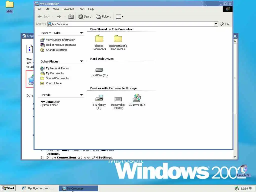Click the My Network Places icon

[42, 68]
